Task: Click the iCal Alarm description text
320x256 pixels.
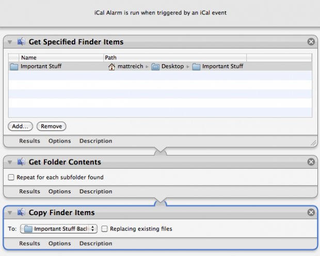Action: 161,13
